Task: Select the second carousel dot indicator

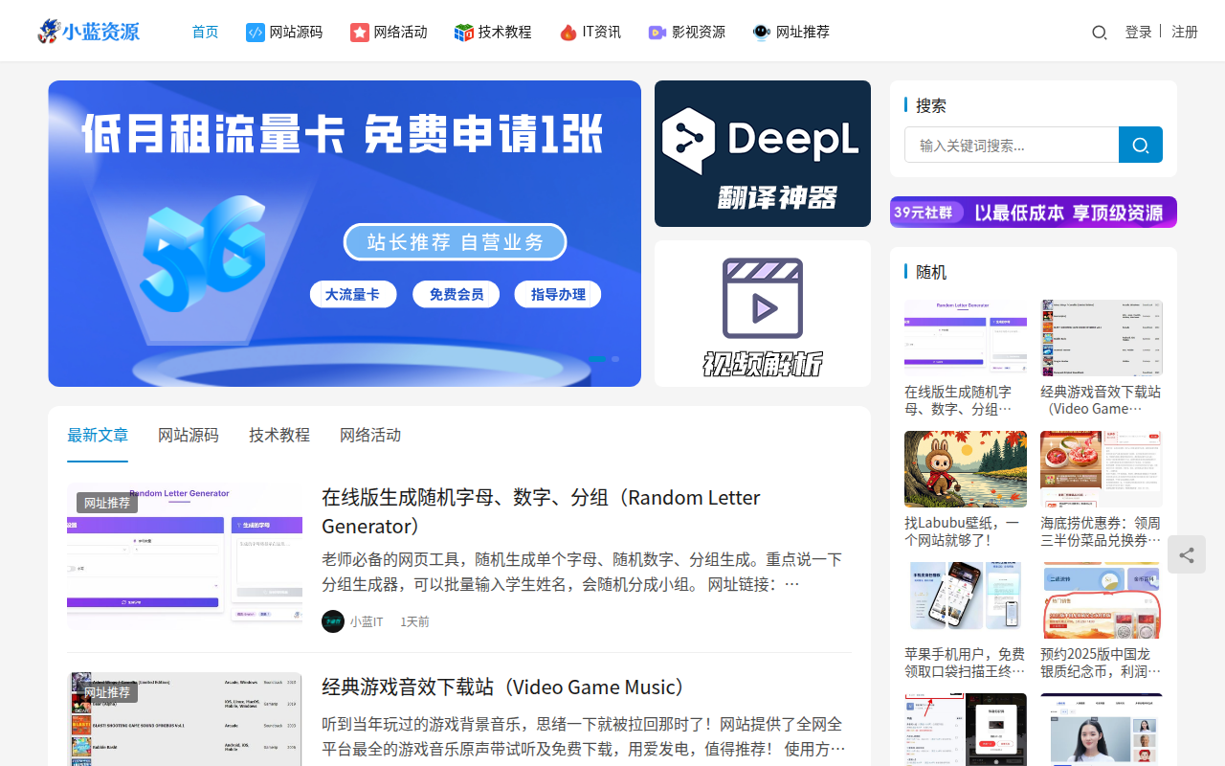Action: (x=615, y=358)
